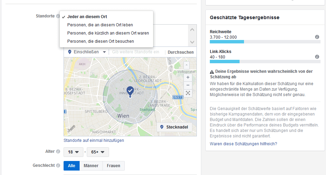The image size is (326, 175).
Task: Select Alle gender option
Action: click(71, 166)
